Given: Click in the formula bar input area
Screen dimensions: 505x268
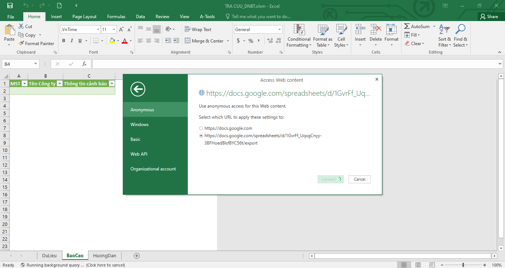Looking at the screenshot, I should 294,64.
